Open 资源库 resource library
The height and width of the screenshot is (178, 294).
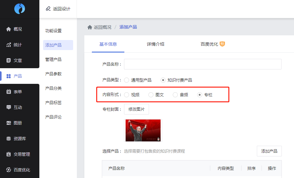tap(19, 139)
